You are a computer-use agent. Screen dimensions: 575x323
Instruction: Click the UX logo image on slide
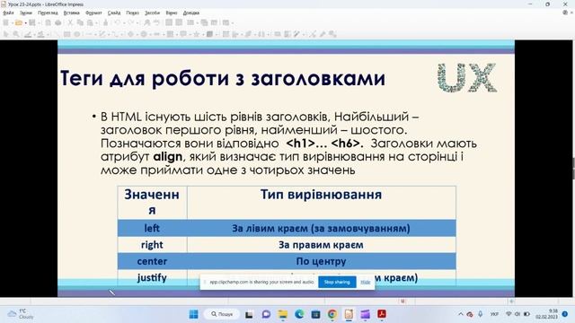click(x=467, y=77)
